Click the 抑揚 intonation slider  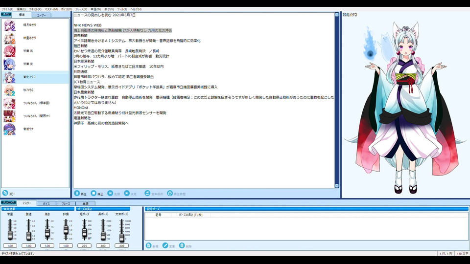[x=66, y=230]
